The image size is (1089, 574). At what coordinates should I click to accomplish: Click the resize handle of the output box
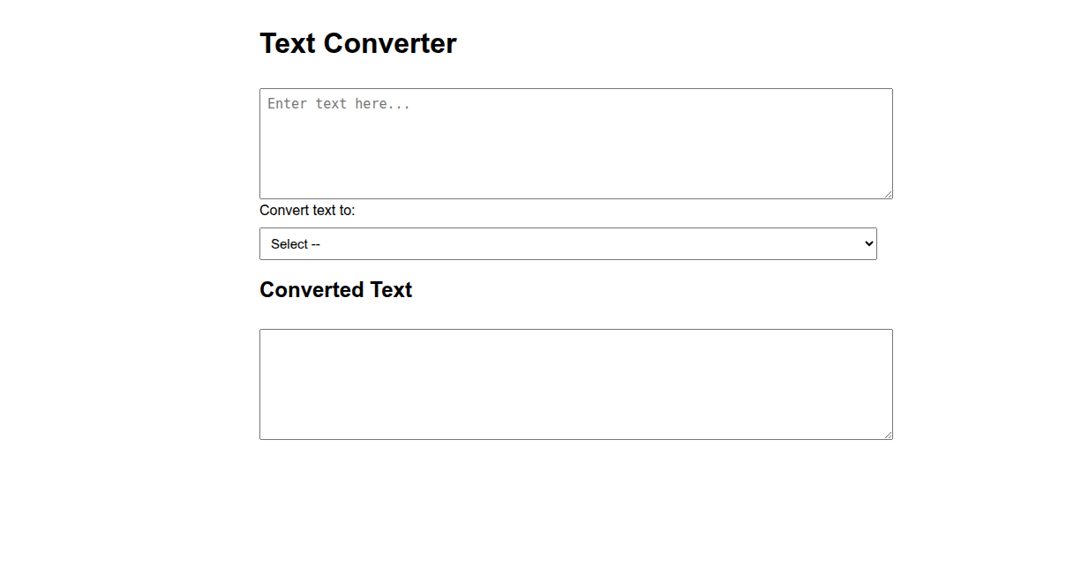[x=889, y=435]
